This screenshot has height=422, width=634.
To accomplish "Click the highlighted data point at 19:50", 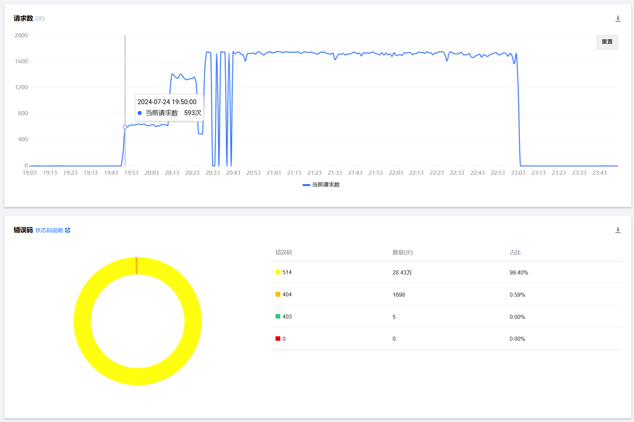I will [x=125, y=127].
